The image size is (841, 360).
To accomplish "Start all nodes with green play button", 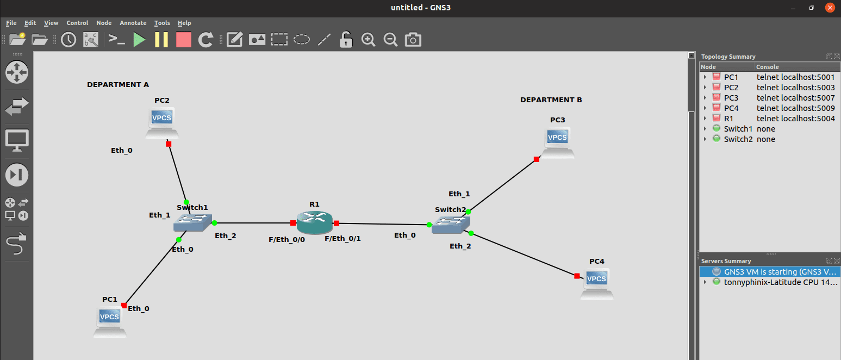I will tap(139, 39).
